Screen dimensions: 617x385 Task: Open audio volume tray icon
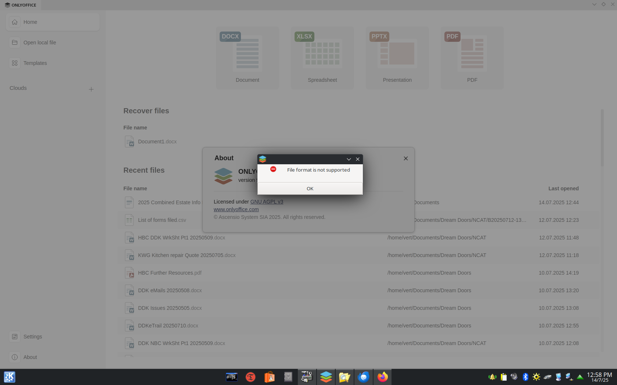514,377
